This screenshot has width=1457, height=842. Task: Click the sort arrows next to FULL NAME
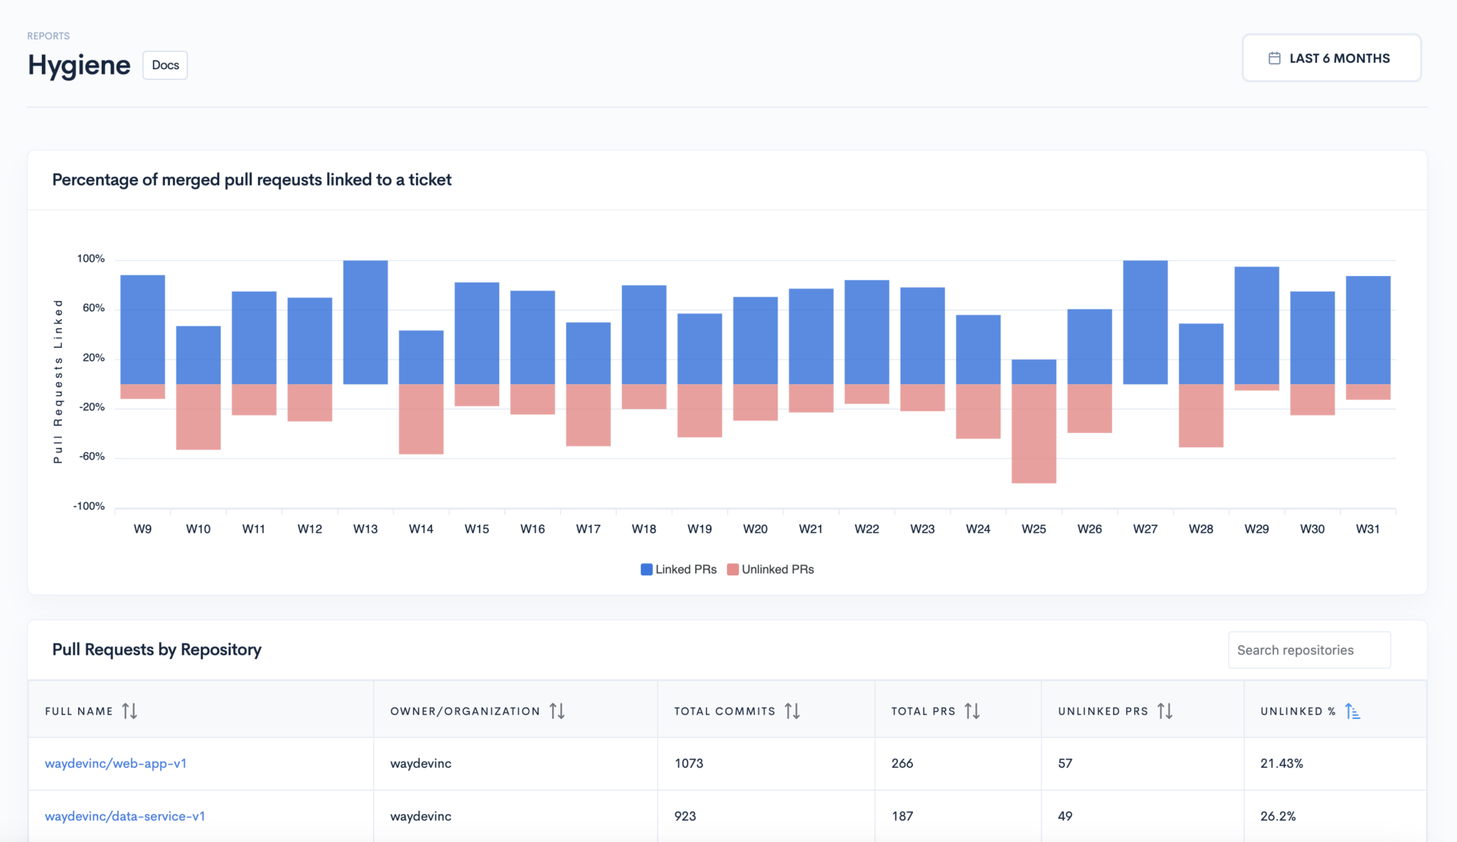coord(129,710)
